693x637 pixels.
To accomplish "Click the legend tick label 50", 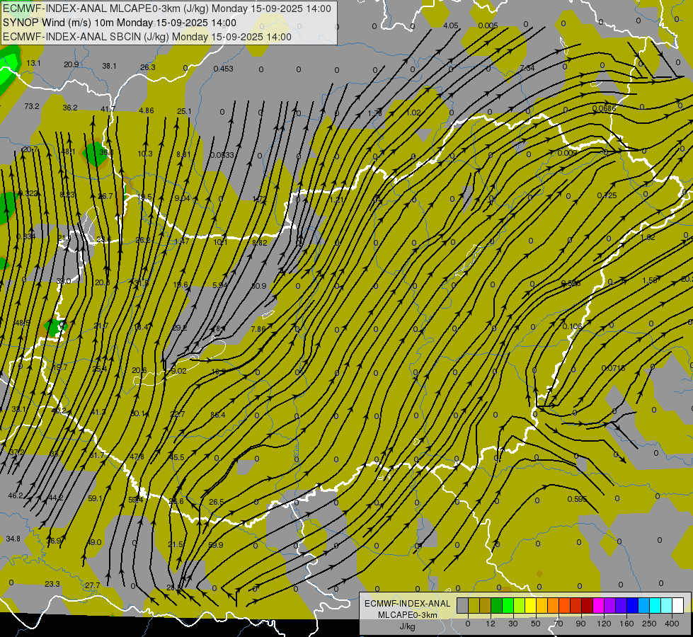I will [535, 624].
